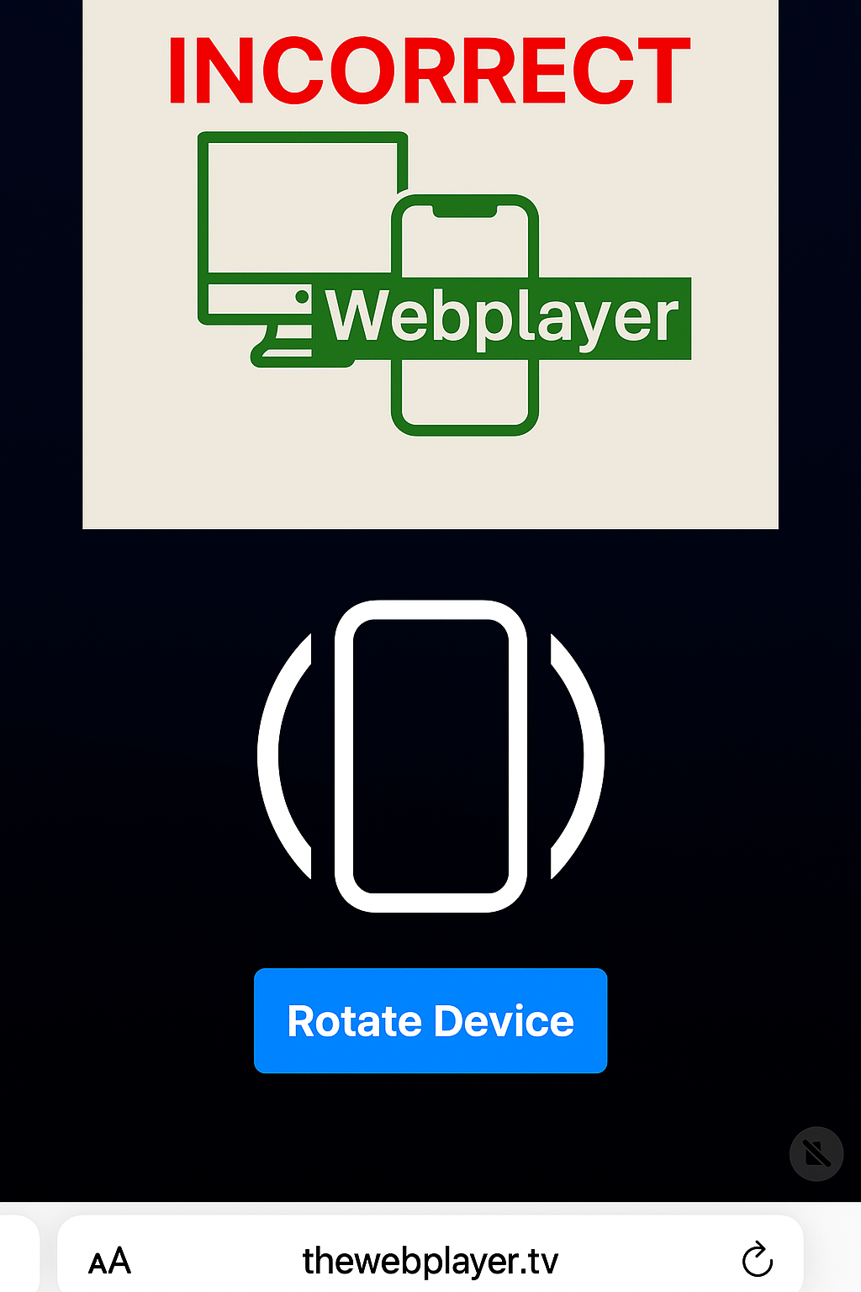Image resolution: width=861 pixels, height=1292 pixels.
Task: Click the left rotation arc
Action: click(x=284, y=755)
